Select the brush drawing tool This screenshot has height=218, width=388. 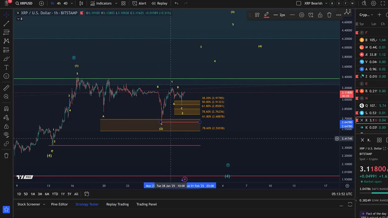(x=6, y=58)
